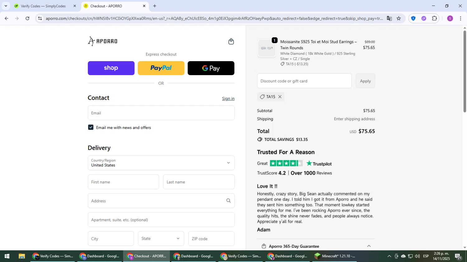Open the tab search dropdown arrow
Screen dimensions: 467x262
pyautogui.click(x=6, y=6)
